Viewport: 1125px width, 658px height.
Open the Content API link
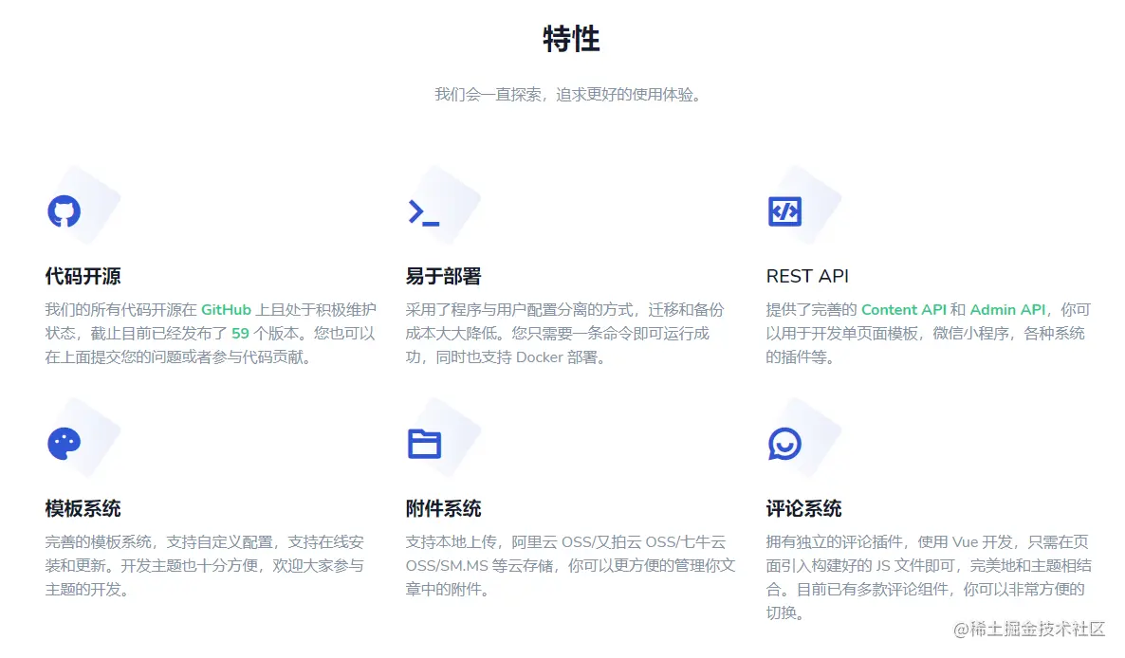pyautogui.click(x=904, y=310)
